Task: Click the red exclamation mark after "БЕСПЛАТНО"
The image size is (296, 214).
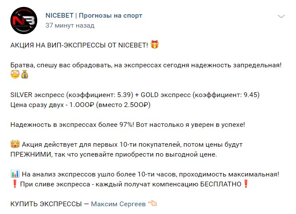Action: point(245,184)
